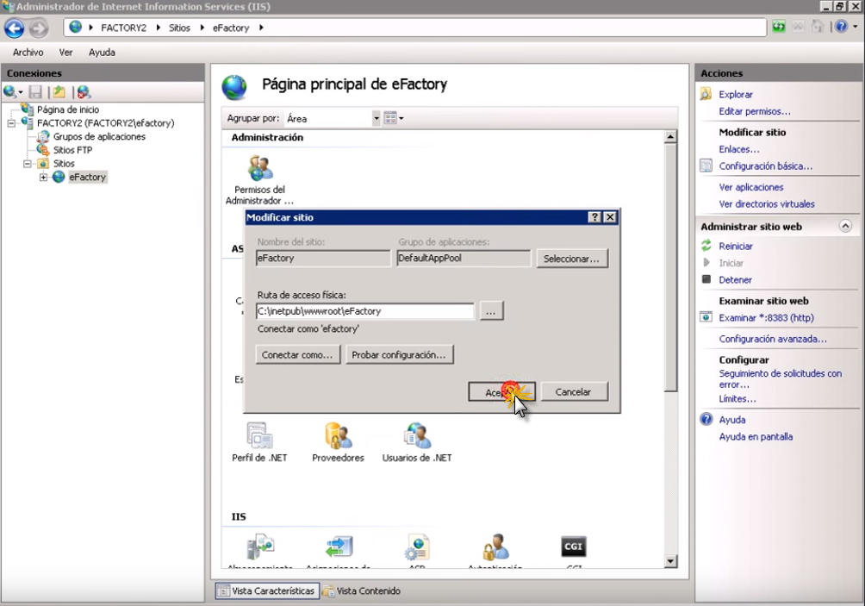Click the Ruta de acceso física input field
The image size is (865, 606).
click(364, 311)
